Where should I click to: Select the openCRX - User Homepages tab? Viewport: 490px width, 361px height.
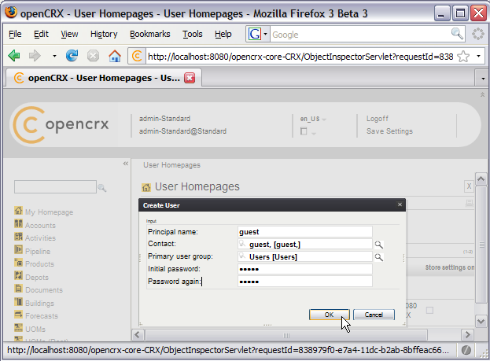pos(104,78)
